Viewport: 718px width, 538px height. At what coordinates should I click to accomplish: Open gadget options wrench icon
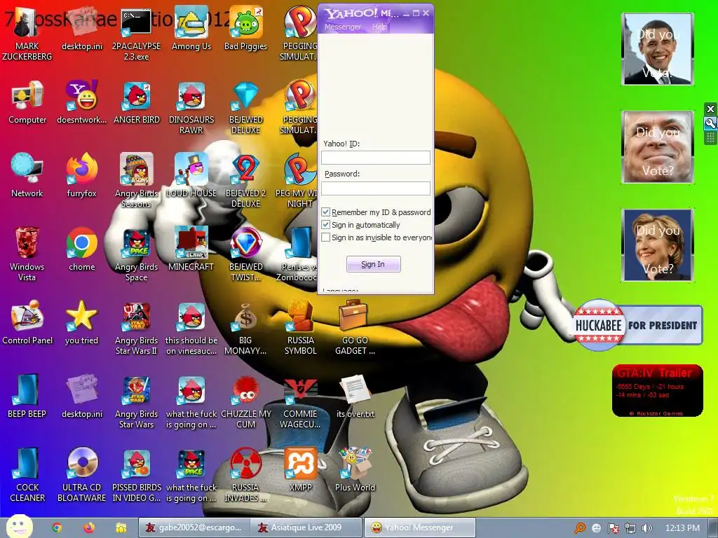710,123
